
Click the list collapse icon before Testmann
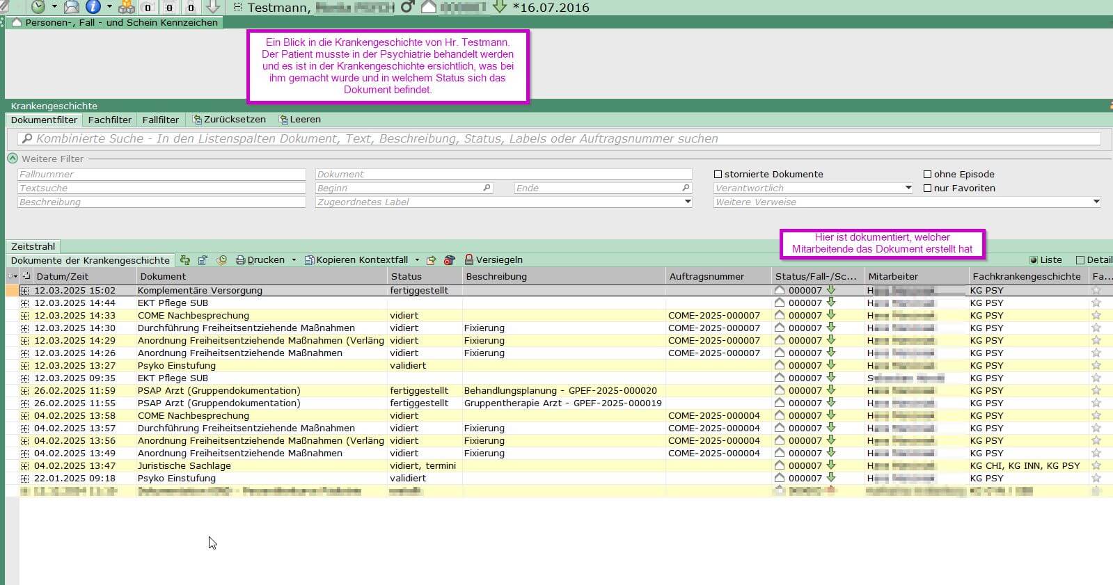(237, 7)
